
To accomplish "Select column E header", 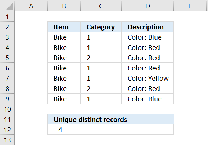I will 190,6.
